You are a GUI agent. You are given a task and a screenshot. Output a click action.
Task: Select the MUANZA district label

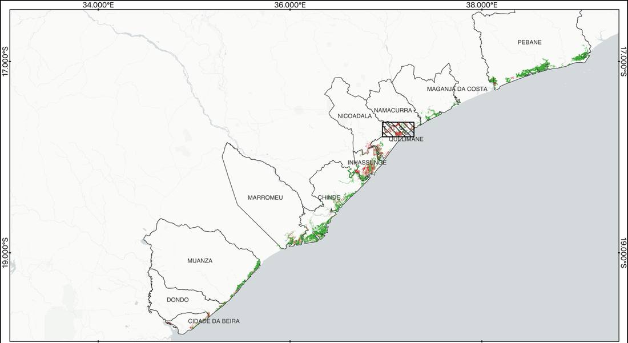(x=200, y=261)
